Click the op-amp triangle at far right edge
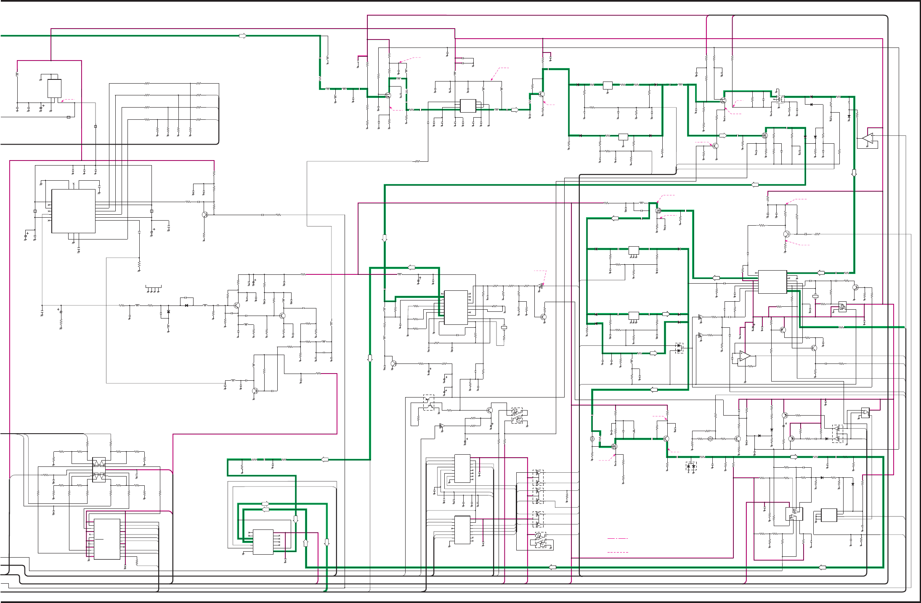921x603 pixels. click(x=868, y=138)
